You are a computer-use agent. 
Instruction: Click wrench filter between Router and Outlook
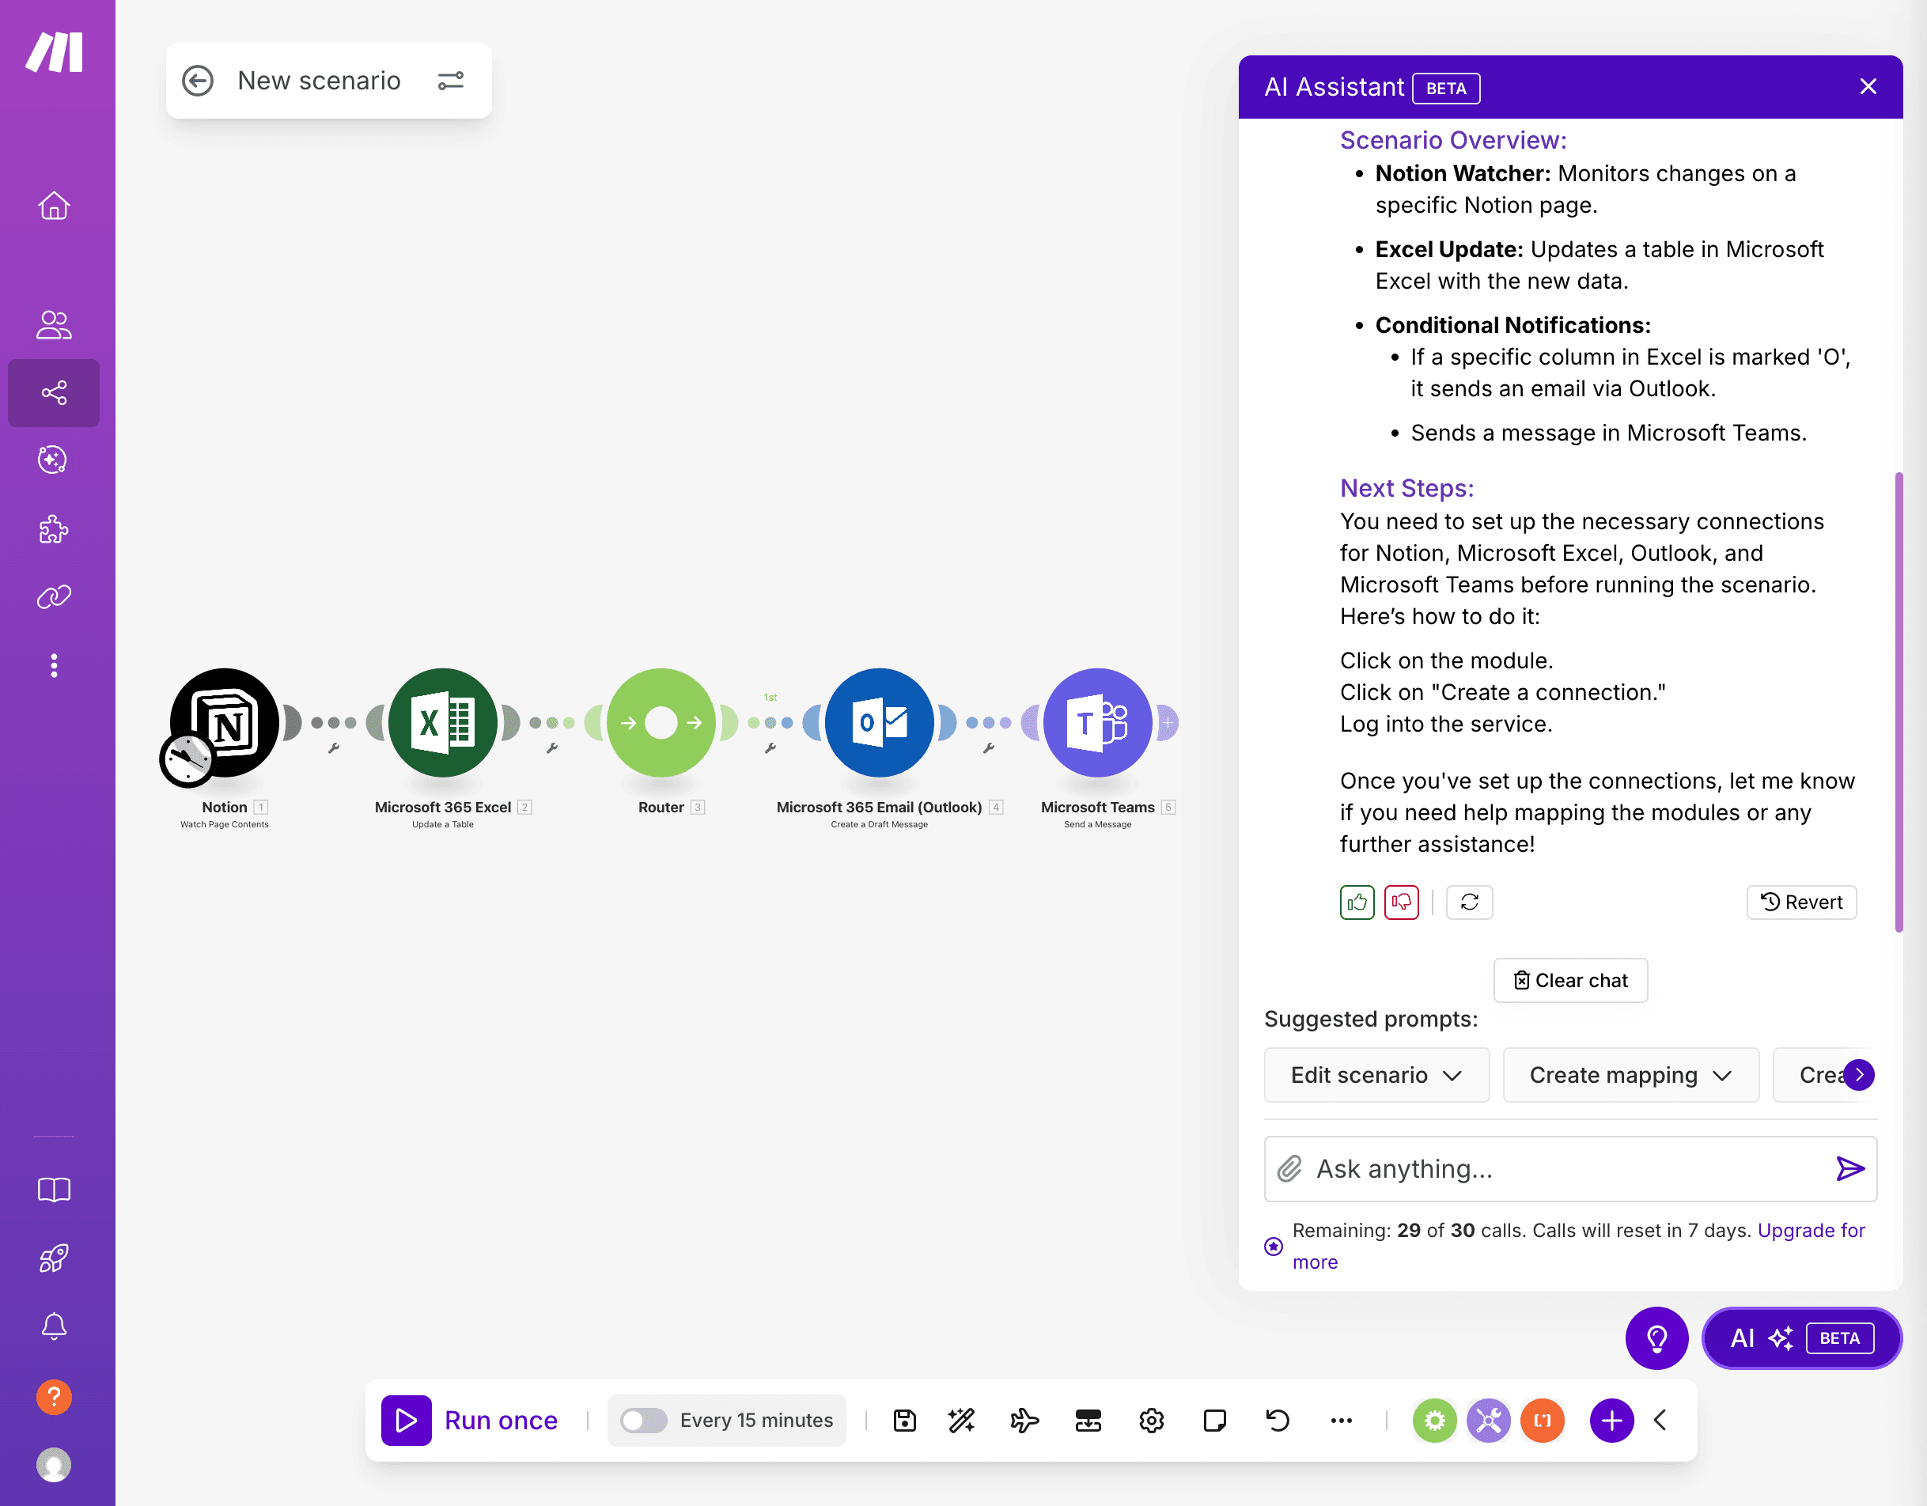[x=770, y=748]
